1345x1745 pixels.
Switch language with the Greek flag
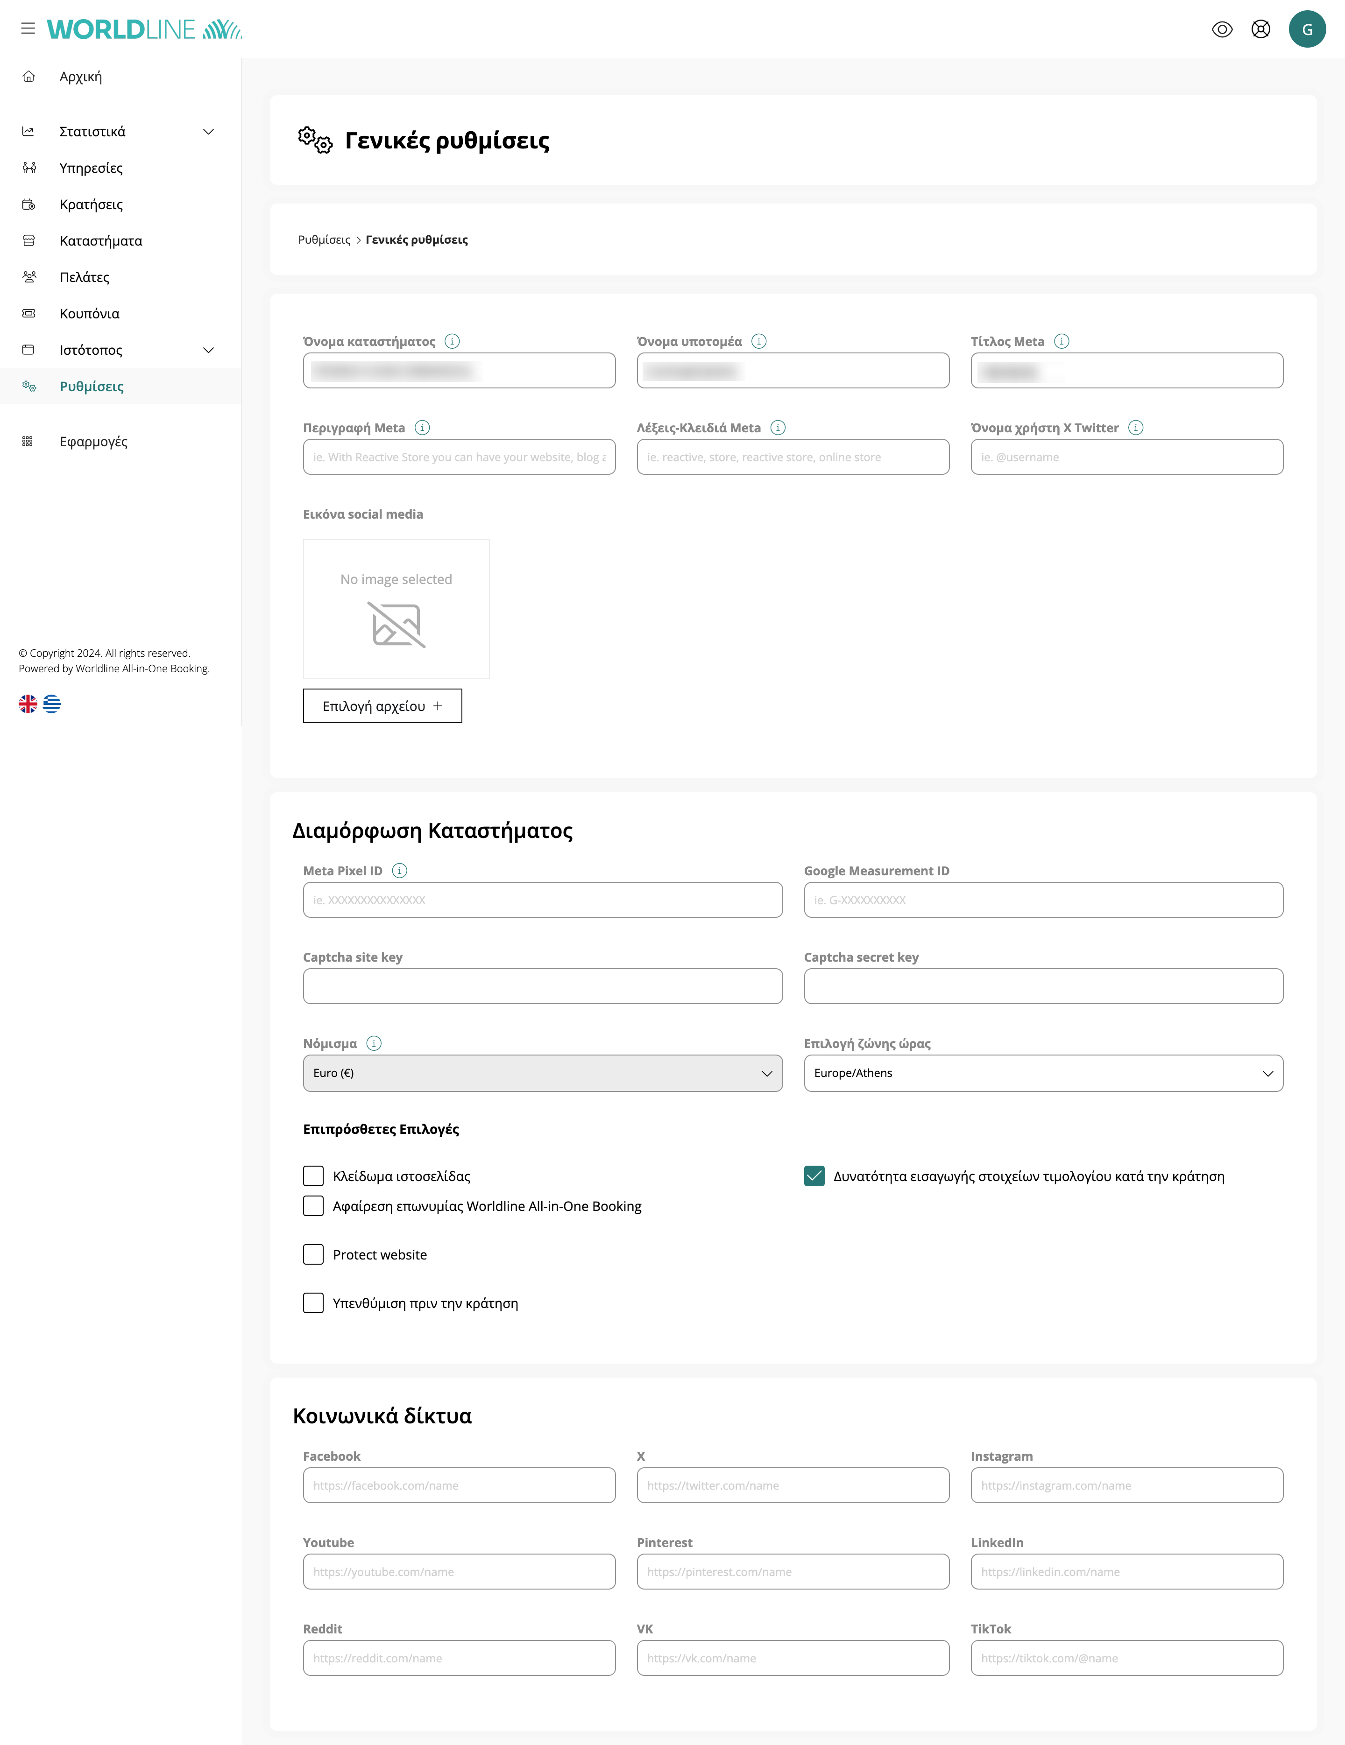[52, 704]
